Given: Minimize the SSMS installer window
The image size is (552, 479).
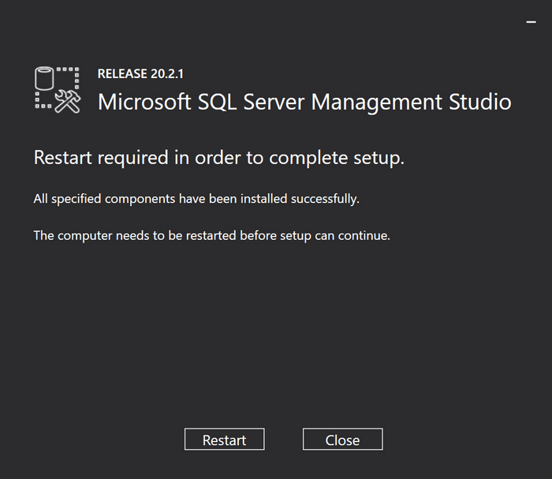Looking at the screenshot, I should click(531, 22).
